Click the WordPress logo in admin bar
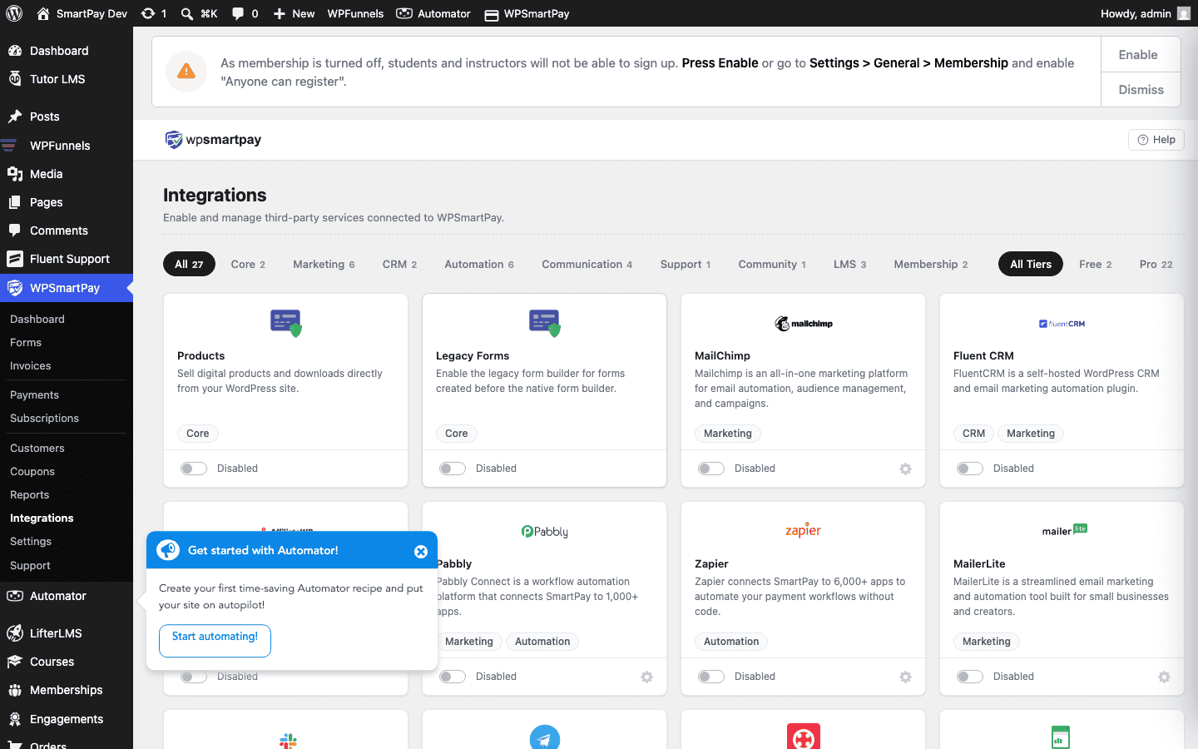Screen dimensions: 1198x749 (14, 13)
